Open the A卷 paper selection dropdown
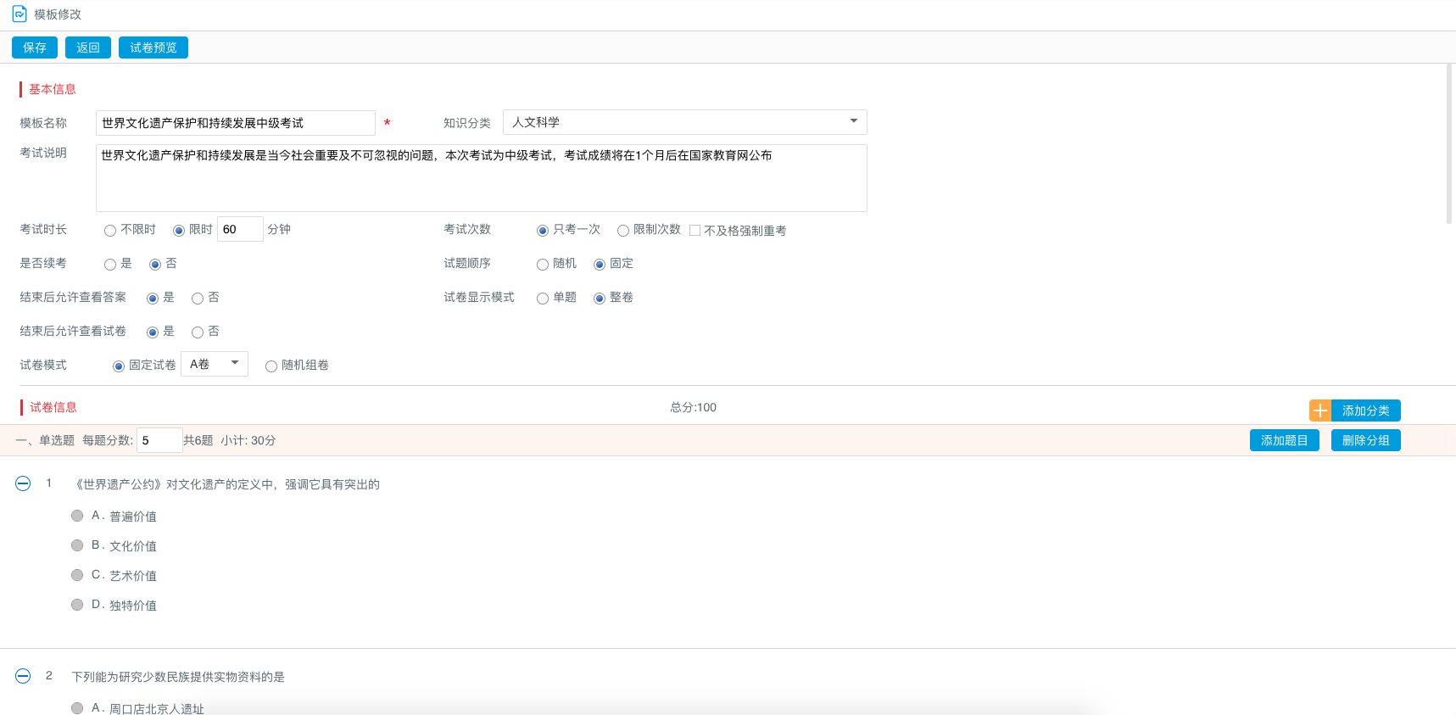1456x715 pixels. (x=215, y=364)
